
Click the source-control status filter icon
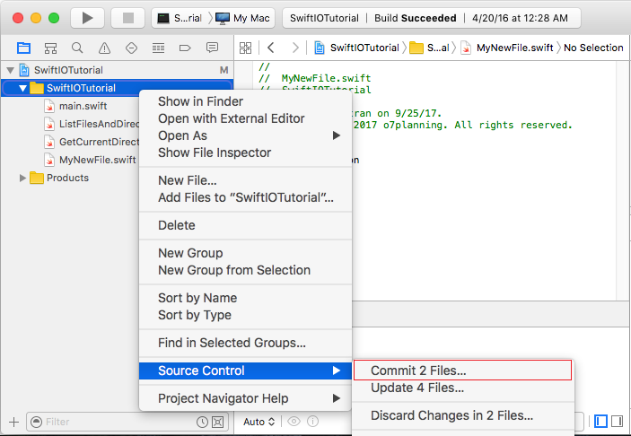218,422
